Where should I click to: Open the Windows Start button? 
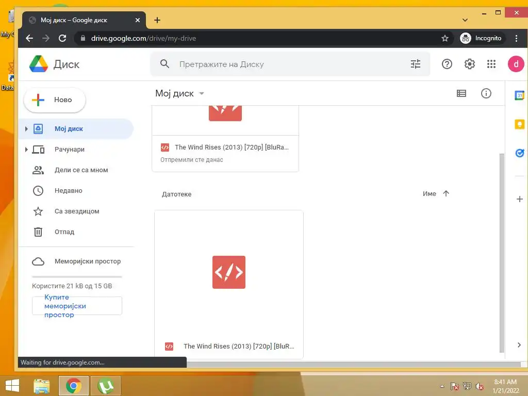(12, 386)
